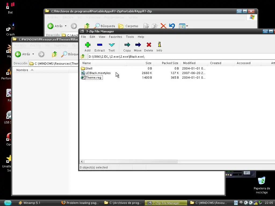Screen dimensions: 275x206
Task: Click the Dirección address field in Resources window
Action: pos(54,63)
